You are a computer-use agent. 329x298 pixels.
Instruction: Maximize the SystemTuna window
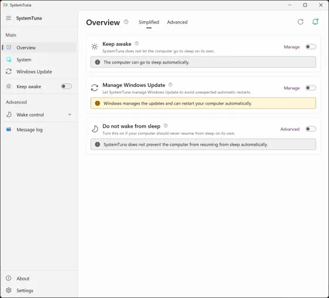click(x=305, y=5)
